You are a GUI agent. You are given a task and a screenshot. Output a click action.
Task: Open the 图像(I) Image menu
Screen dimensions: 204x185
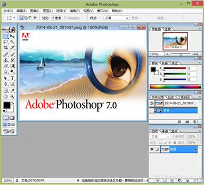pyautogui.click(x=35, y=11)
